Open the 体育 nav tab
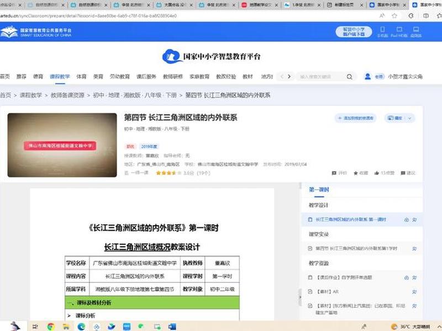 click(x=81, y=77)
